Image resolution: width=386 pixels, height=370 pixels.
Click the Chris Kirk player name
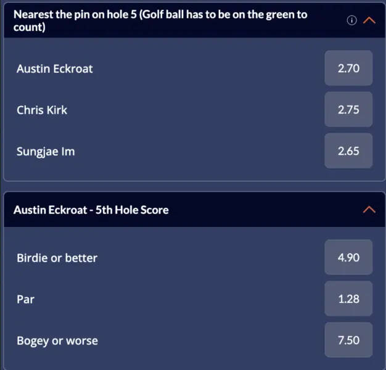(x=42, y=110)
